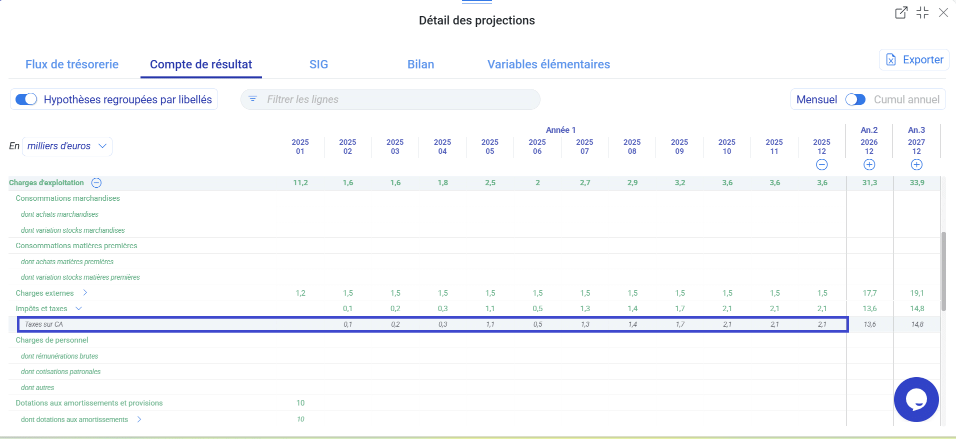The image size is (956, 439).
Task: Click the shrink fullscreen arrows icon
Action: [922, 13]
